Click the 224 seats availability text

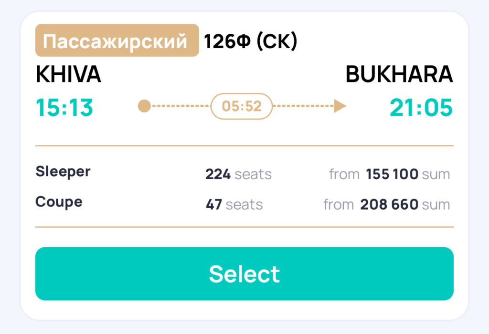pyautogui.click(x=239, y=174)
